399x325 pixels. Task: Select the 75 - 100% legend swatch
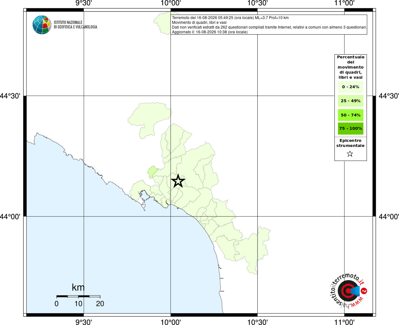pyautogui.click(x=351, y=129)
